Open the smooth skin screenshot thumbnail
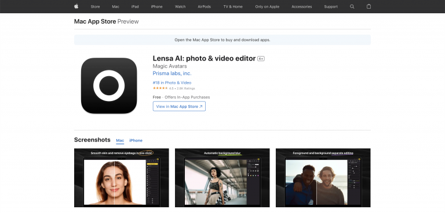Viewport: 445px width, 213px height. click(122, 178)
